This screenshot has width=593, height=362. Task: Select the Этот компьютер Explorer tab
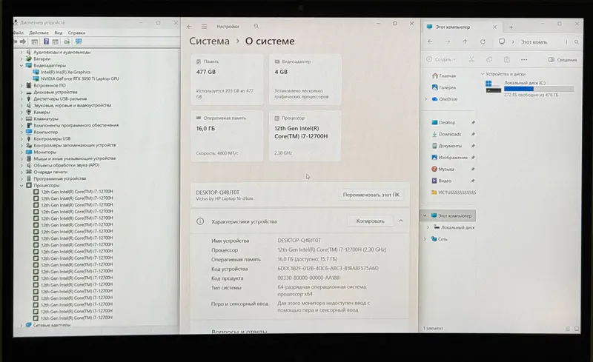462,27
